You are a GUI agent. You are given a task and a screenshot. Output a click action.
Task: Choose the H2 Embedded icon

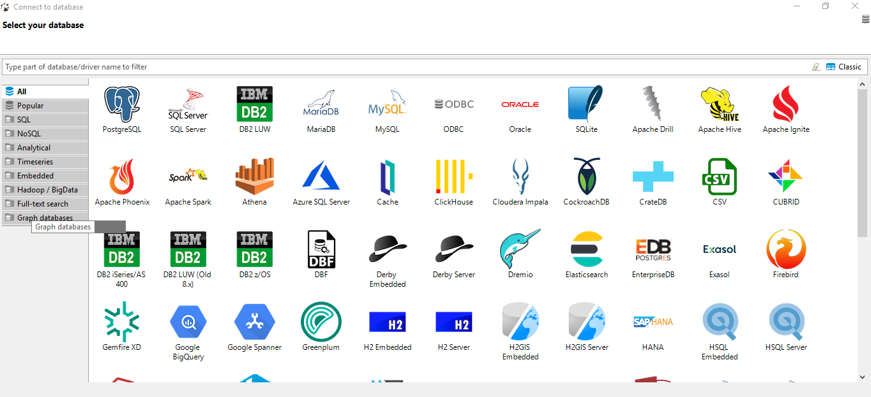click(x=388, y=322)
